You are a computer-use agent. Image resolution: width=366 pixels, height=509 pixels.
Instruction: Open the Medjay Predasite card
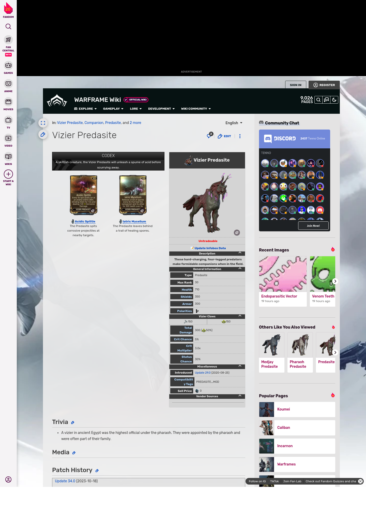tap(272, 352)
